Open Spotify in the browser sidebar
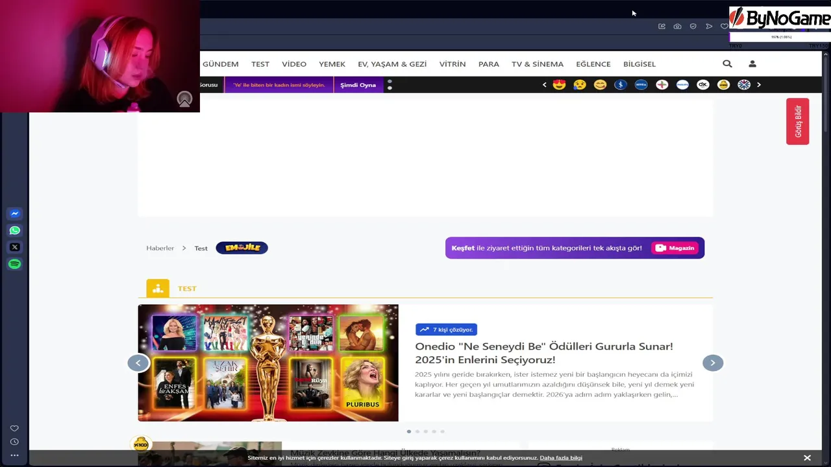 [14, 264]
